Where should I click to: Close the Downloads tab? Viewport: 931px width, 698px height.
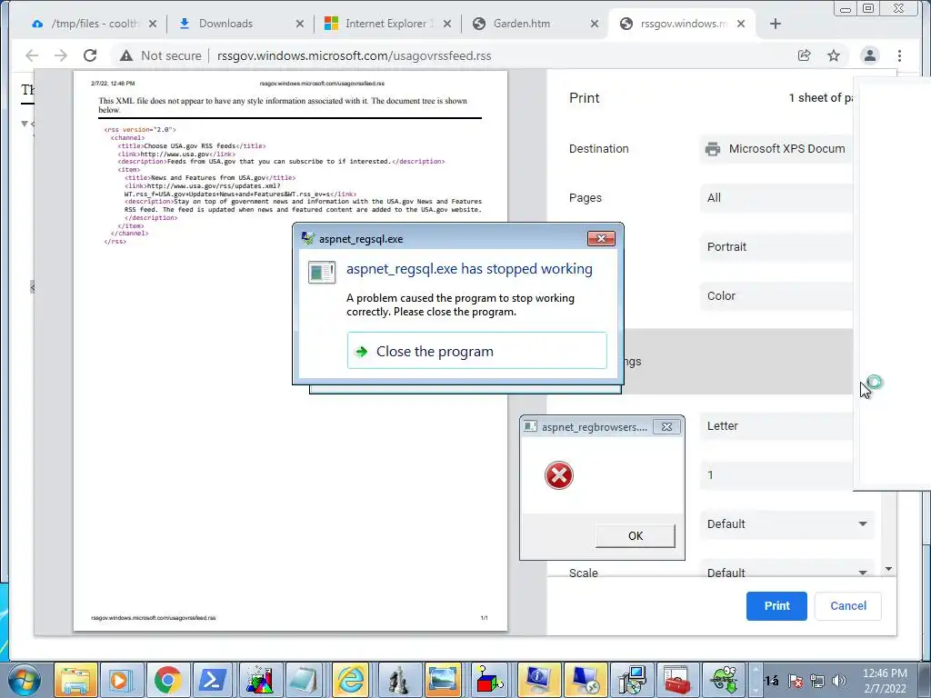300,24
